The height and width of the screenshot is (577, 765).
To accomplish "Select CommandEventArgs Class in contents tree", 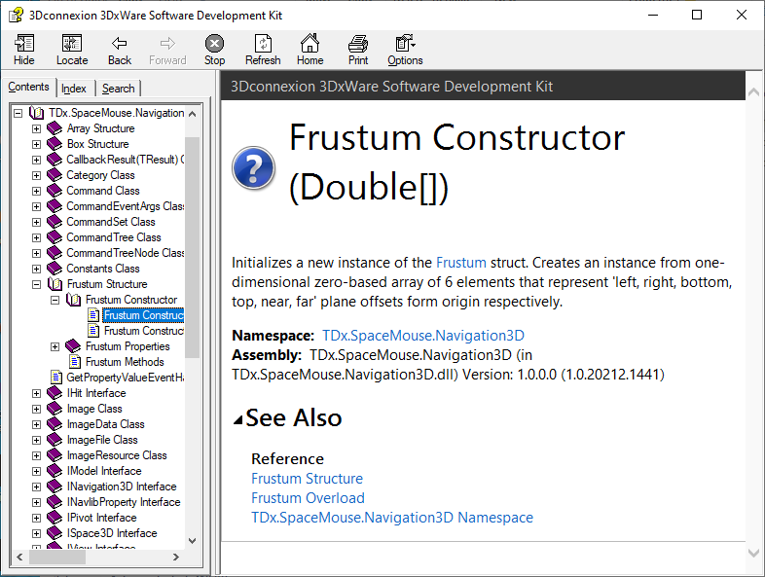I will tap(126, 206).
